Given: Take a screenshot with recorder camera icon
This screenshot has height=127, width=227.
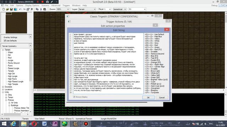Looking at the screenshot, I should (47, 2).
